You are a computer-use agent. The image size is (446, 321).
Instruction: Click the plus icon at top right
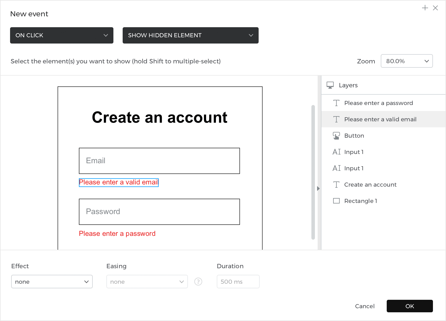425,8
